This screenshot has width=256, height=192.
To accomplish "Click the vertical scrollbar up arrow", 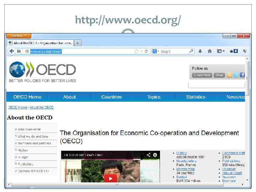I will [247, 58].
